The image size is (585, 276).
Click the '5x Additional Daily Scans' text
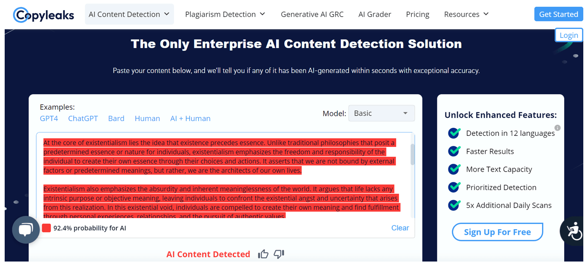(509, 205)
